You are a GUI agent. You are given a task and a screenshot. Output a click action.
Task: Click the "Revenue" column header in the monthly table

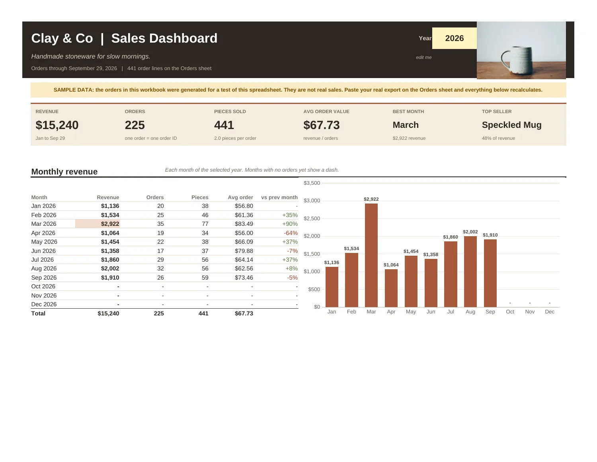(x=108, y=197)
